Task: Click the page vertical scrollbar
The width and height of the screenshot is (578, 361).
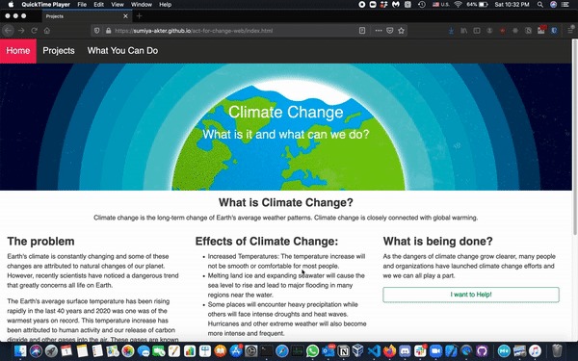Action: (x=574, y=137)
